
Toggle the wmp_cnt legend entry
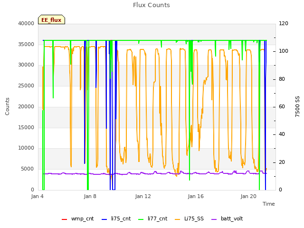click(77, 219)
